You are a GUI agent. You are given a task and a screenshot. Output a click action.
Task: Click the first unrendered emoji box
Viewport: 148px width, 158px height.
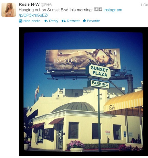click(x=96, y=10)
